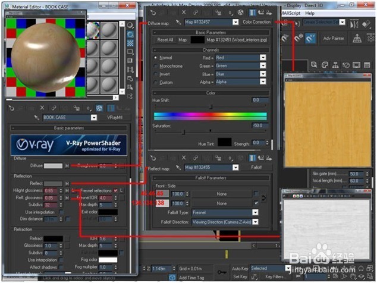Click the Auto Key button
The width and height of the screenshot is (377, 283).
(x=240, y=269)
